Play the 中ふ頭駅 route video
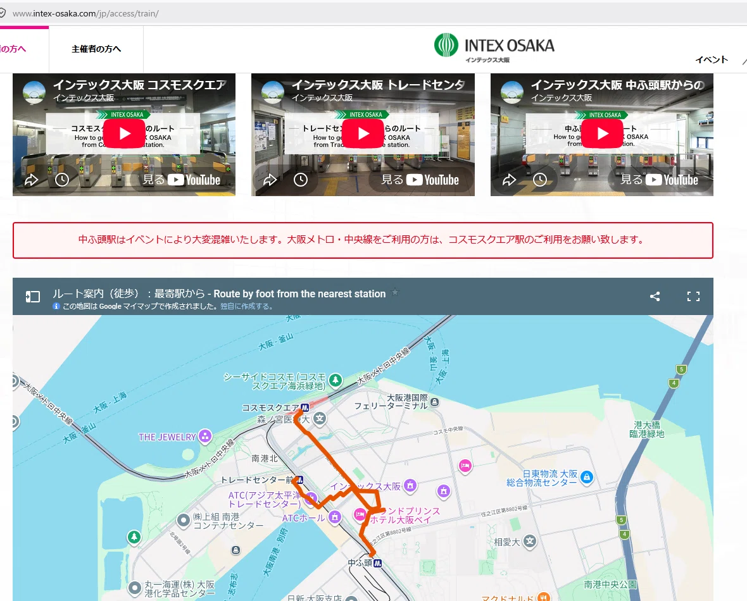Viewport: 747px width, 601px height. (602, 133)
